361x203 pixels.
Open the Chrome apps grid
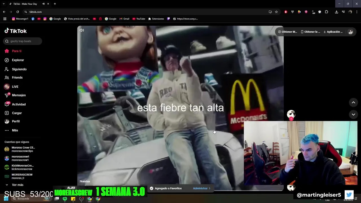pyautogui.click(x=5, y=19)
